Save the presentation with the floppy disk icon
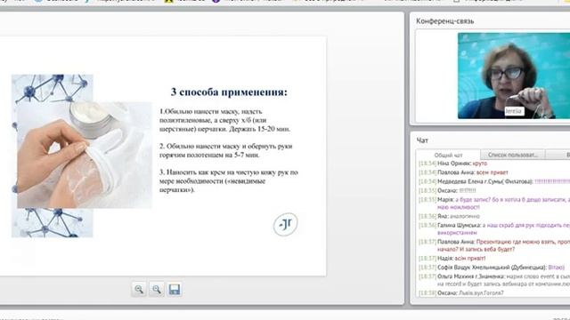This screenshot has height=320, width=570. tap(175, 289)
